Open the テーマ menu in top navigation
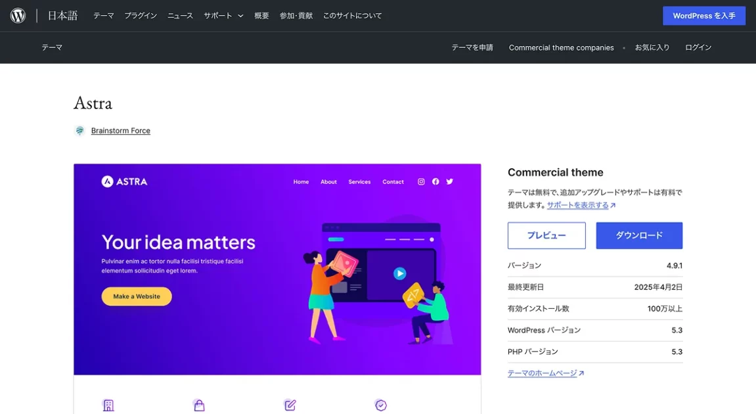Screen dimensions: 756x414 tap(103, 16)
